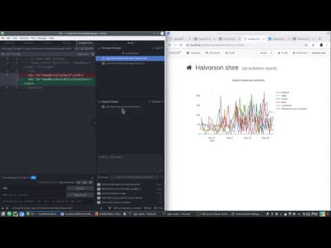The height and width of the screenshot is (248, 331).
Task: Open the Chrome three-dot menu
Action: (327, 45)
